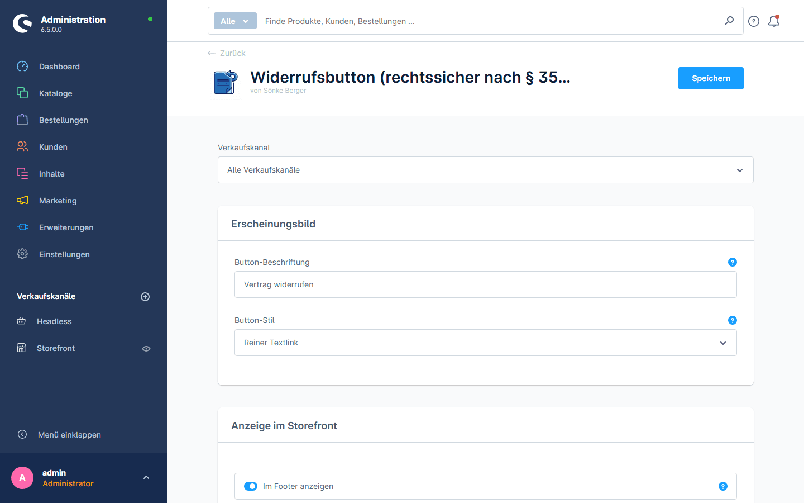Click the Einstellungen gear icon
This screenshot has height=503, width=804.
click(22, 254)
